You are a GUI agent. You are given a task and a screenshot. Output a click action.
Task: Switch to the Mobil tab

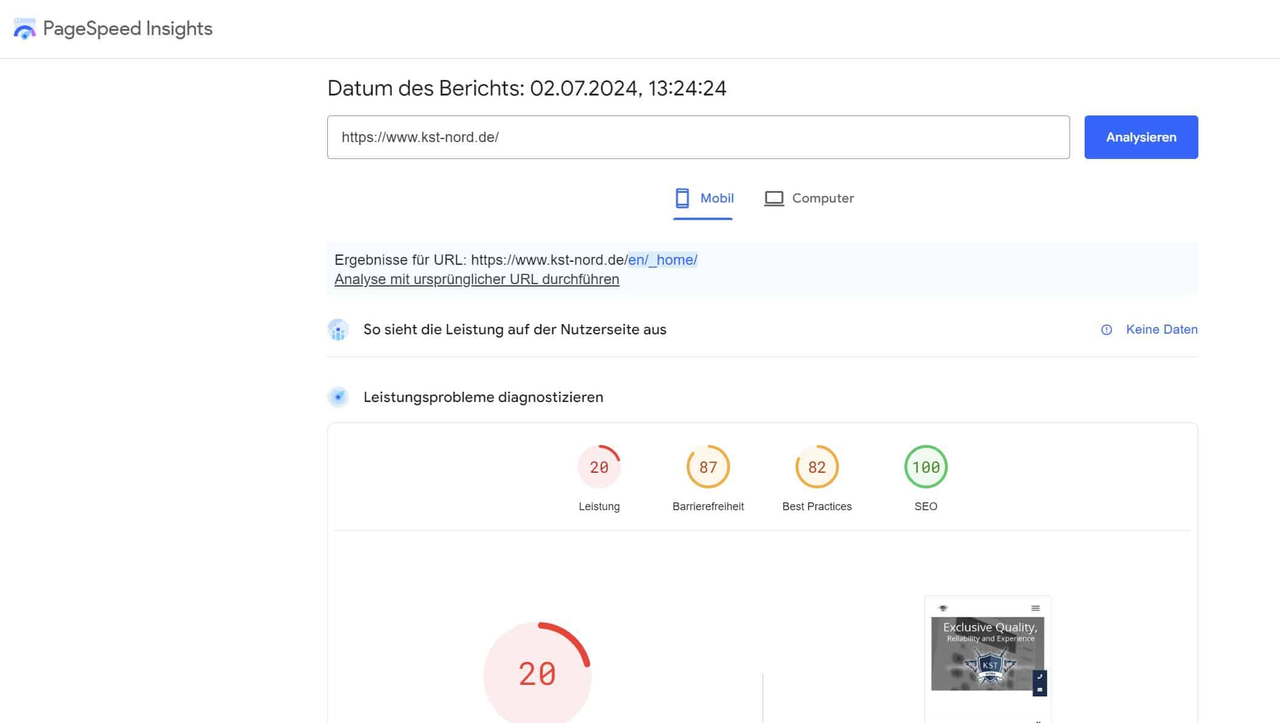click(703, 198)
